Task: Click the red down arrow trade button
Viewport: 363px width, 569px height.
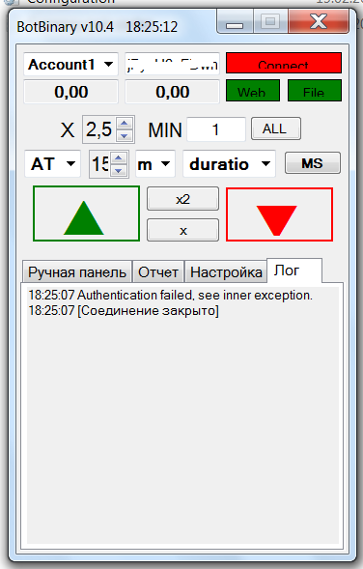Action: (x=279, y=214)
